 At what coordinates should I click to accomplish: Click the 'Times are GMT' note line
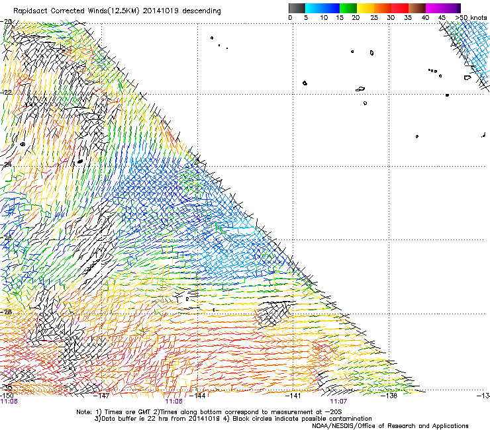(x=209, y=412)
